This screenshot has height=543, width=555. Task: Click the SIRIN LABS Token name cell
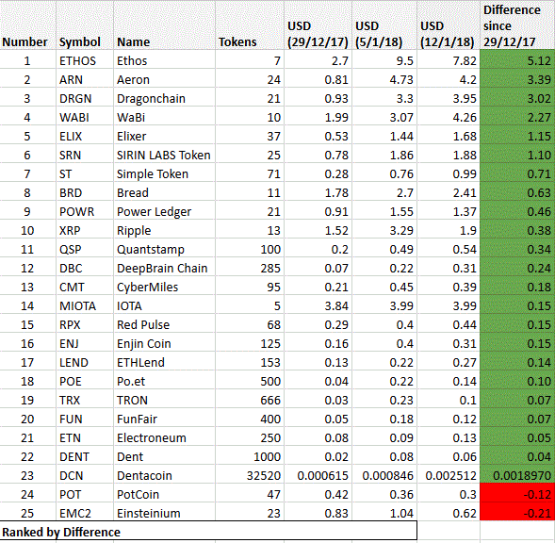[164, 155]
